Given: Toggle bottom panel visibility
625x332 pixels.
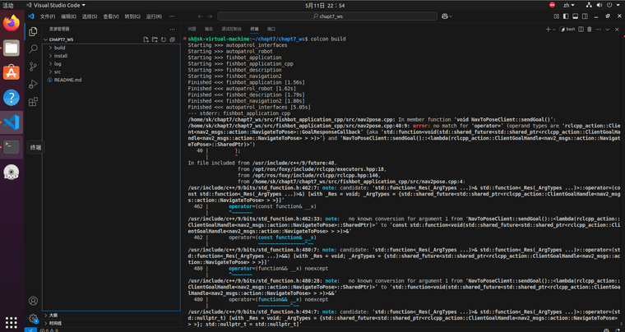Looking at the screenshot, I should (x=575, y=16).
